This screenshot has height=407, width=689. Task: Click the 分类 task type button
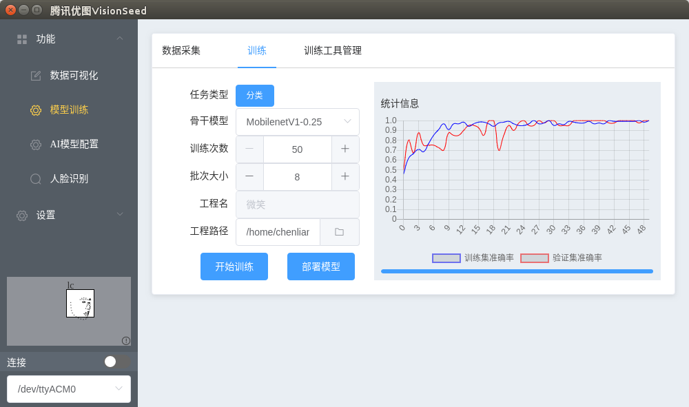(x=255, y=95)
